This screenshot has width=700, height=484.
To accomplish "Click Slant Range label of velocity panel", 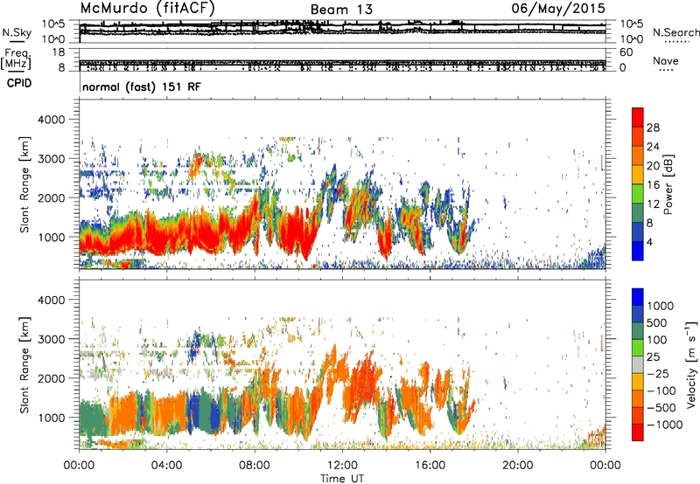I will pyautogui.click(x=24, y=365).
